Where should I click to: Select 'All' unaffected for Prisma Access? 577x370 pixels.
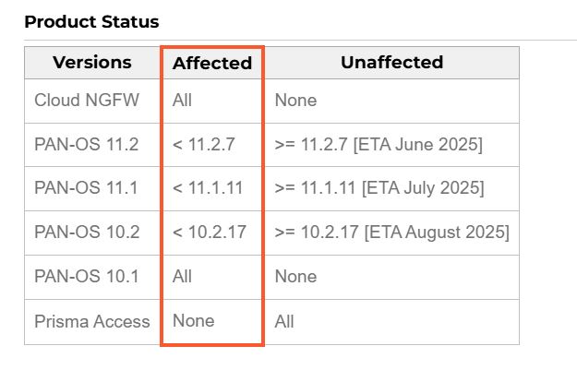coord(284,321)
